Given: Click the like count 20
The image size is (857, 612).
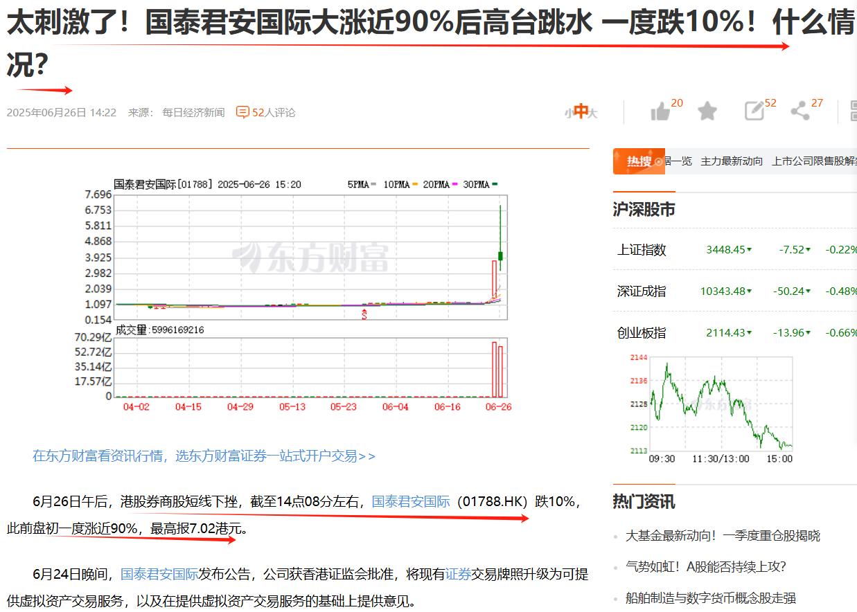Looking at the screenshot, I should tap(677, 103).
